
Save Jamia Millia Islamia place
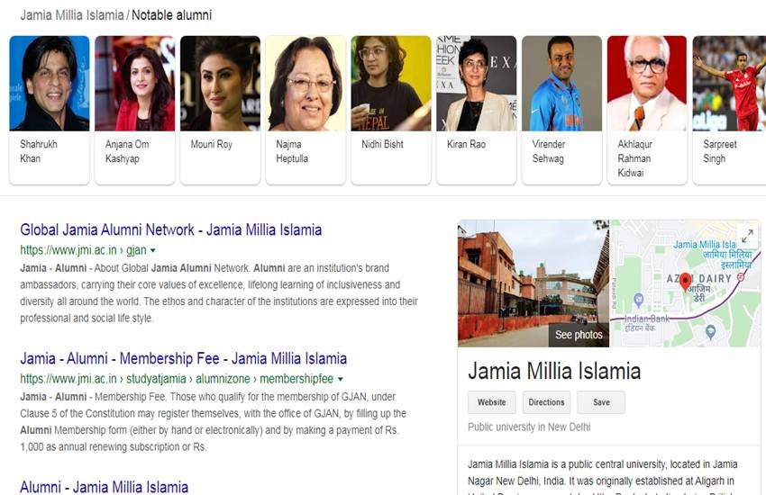[x=601, y=402]
